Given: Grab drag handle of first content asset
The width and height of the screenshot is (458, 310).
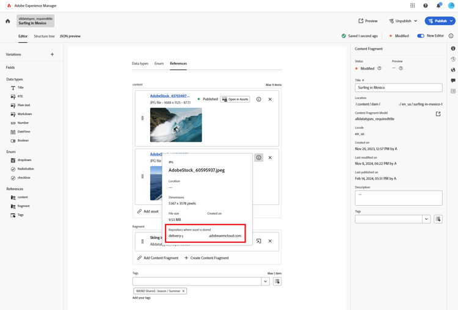Looking at the screenshot, I should point(142,118).
